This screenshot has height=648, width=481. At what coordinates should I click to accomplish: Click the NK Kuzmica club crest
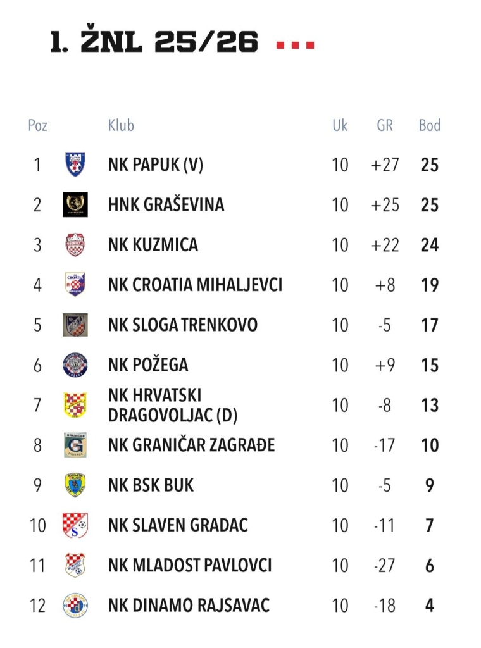coord(75,245)
